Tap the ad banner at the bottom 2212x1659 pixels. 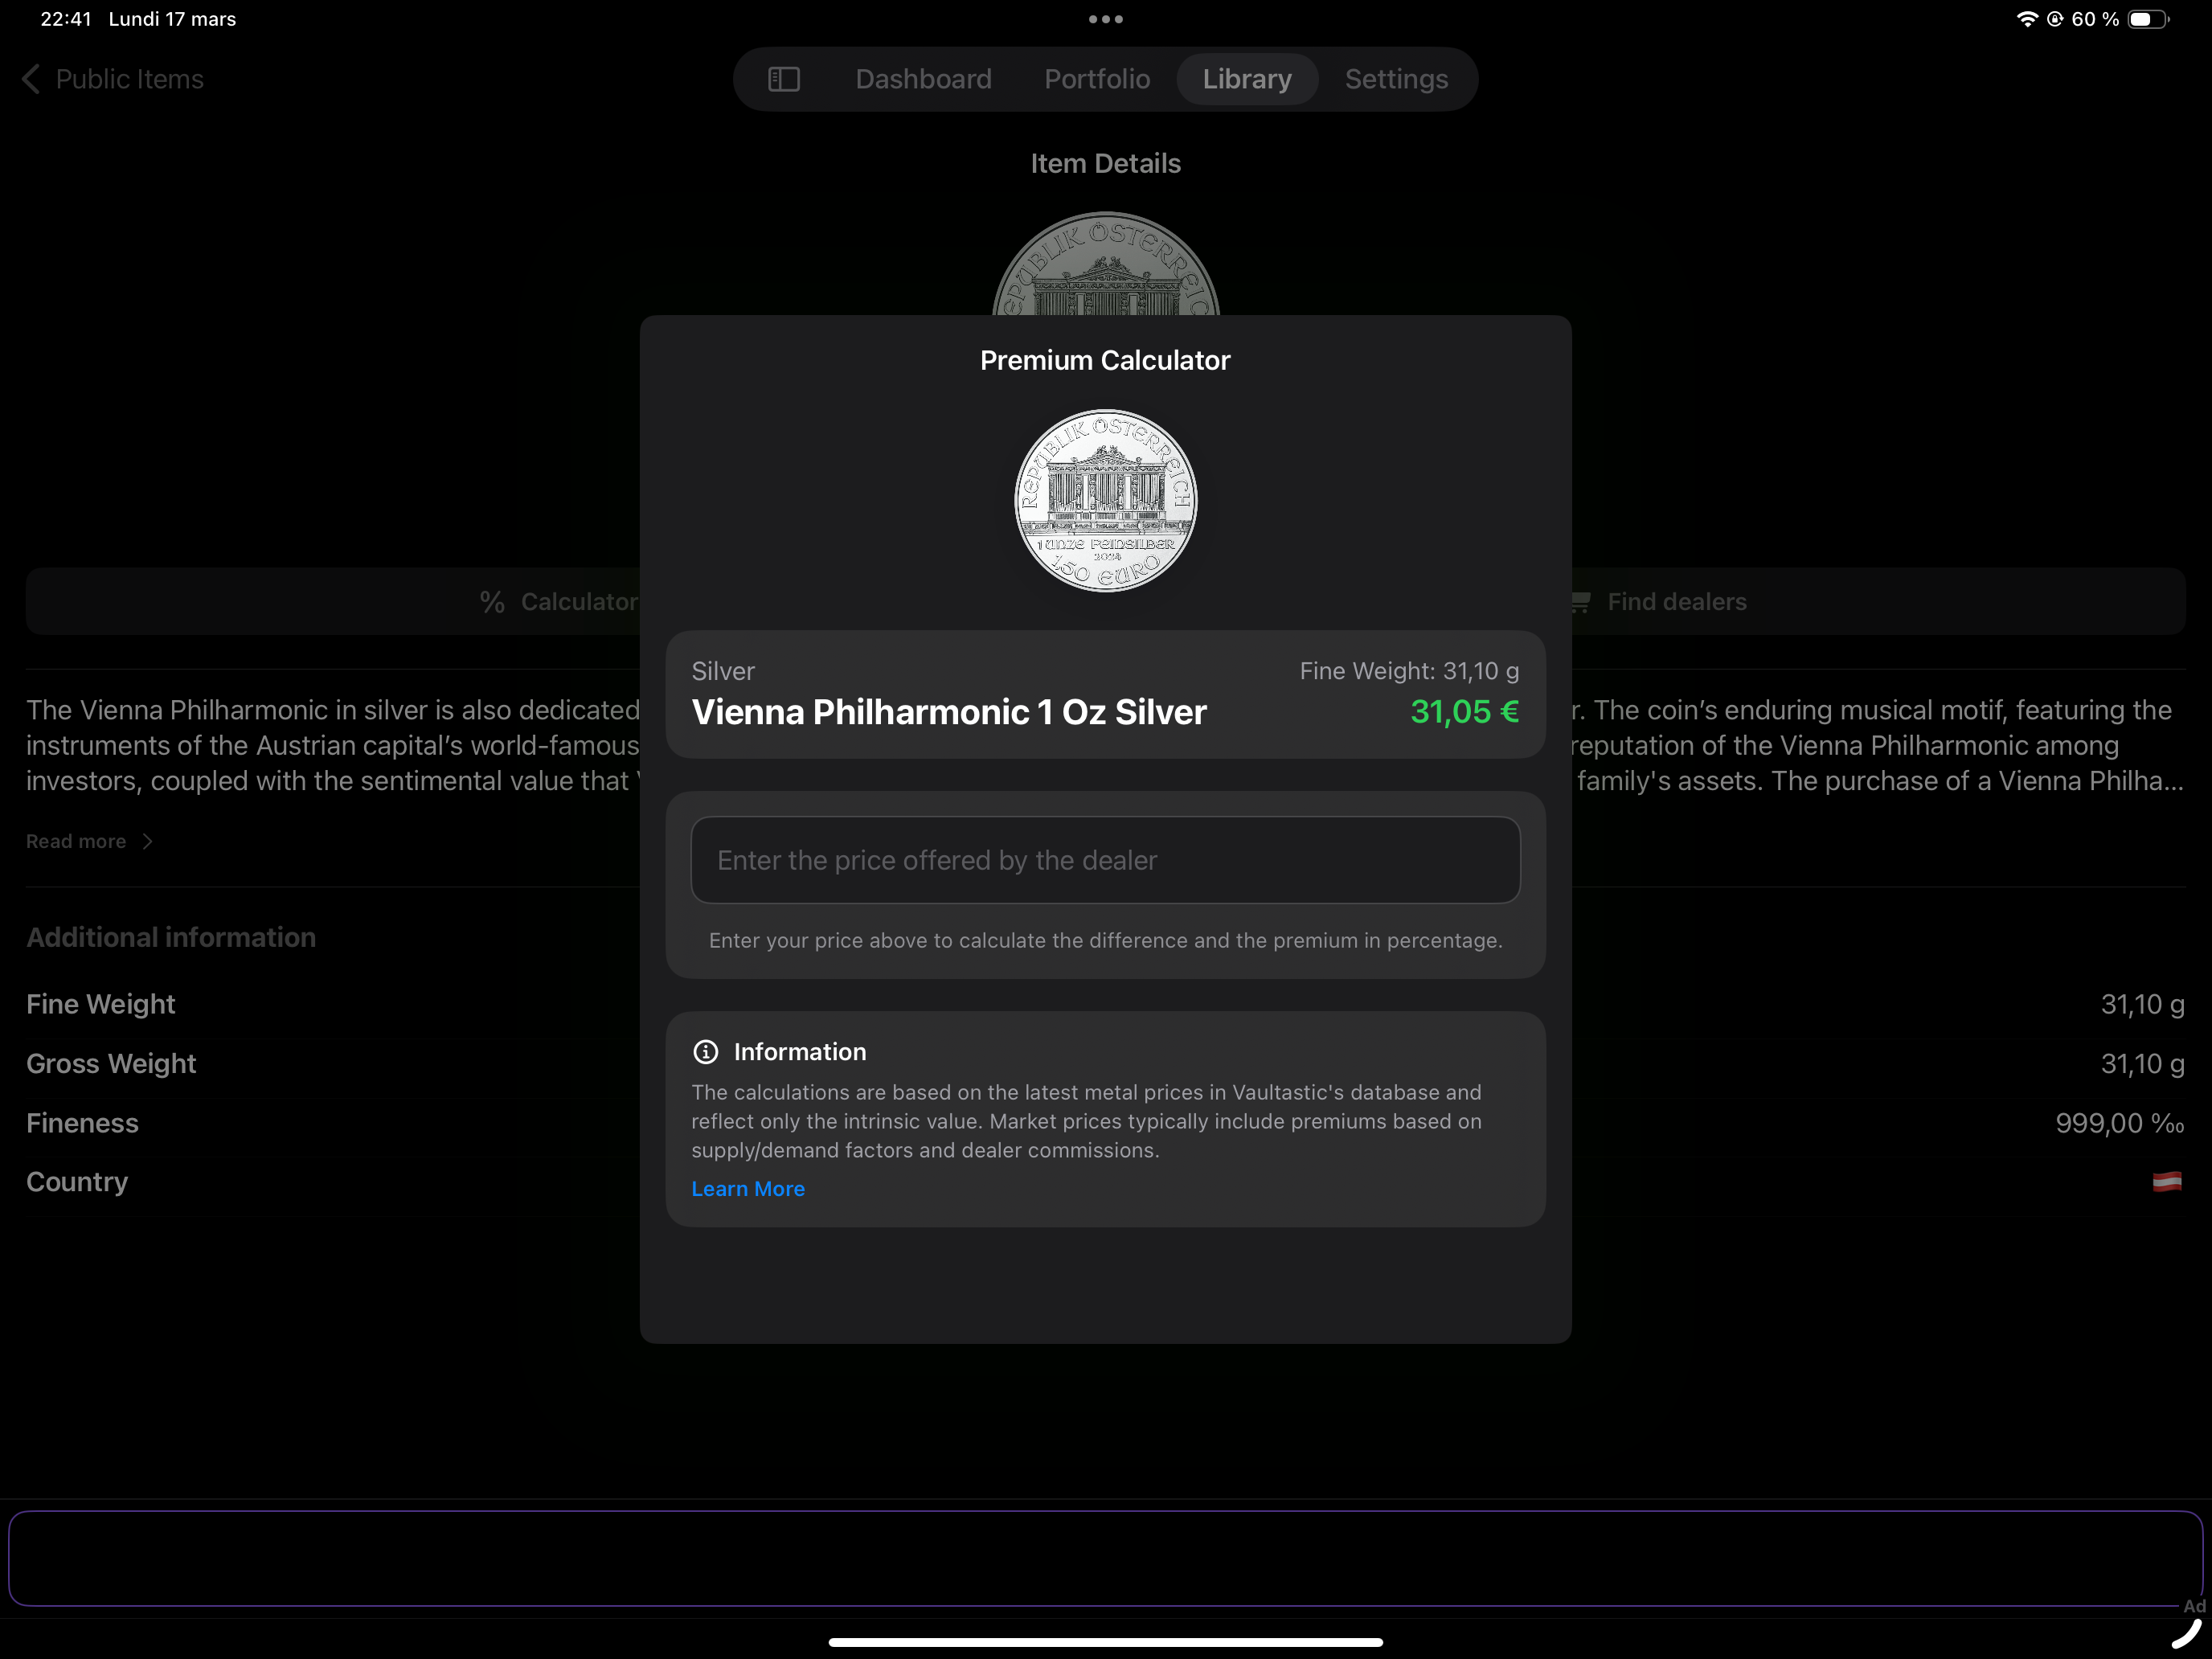(1105, 1558)
